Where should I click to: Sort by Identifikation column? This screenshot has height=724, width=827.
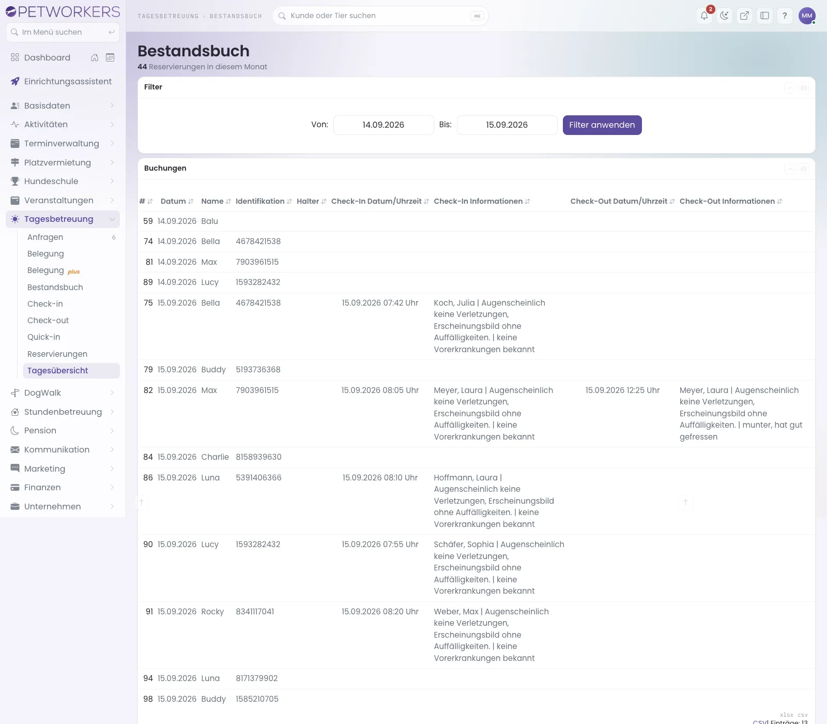(264, 201)
